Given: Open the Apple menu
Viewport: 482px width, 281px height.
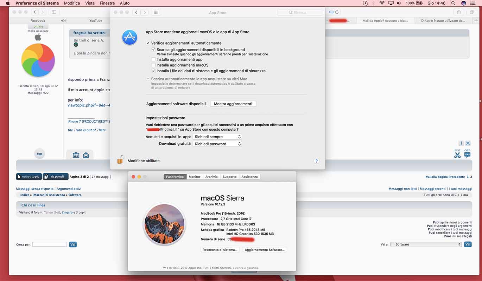Looking at the screenshot, I should (x=8, y=3).
